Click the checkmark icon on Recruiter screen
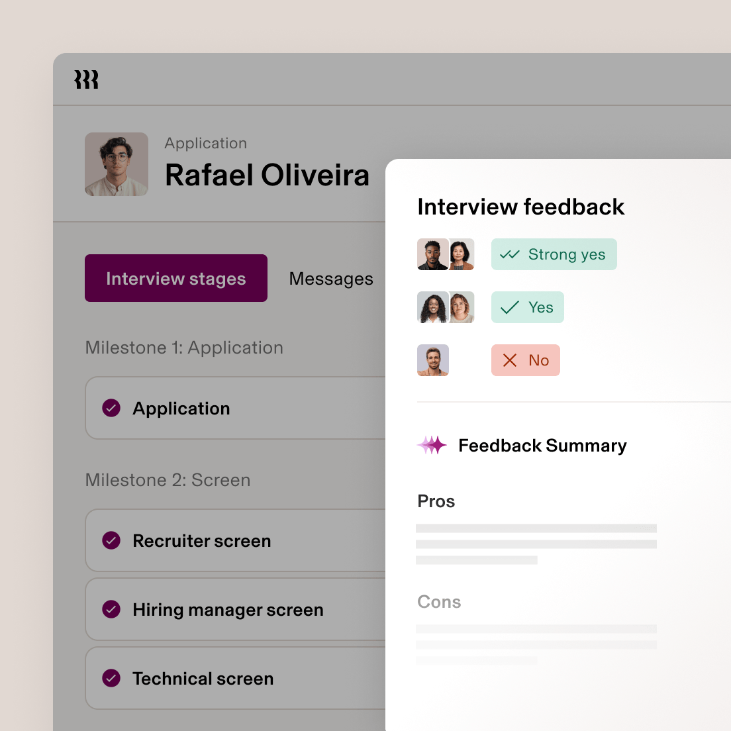The image size is (731, 731). tap(112, 541)
